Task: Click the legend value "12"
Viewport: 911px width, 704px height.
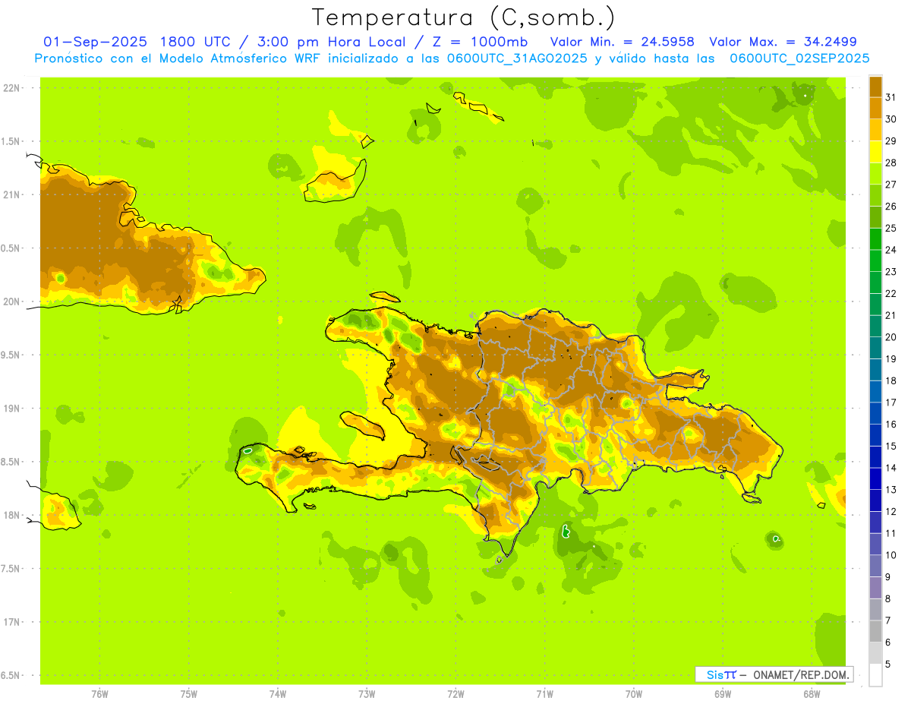Action: [x=891, y=512]
